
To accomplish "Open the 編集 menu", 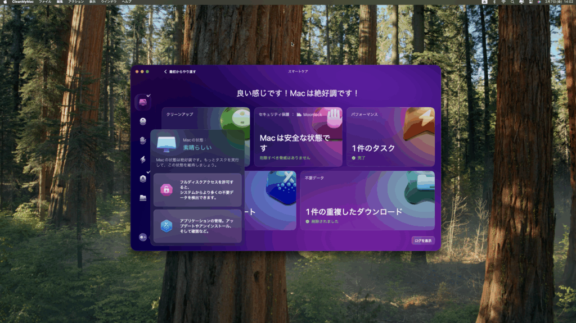I will pyautogui.click(x=60, y=2).
